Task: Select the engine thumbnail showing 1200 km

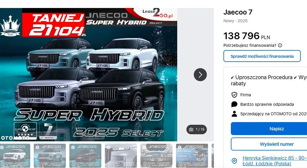Action: pos(192,156)
